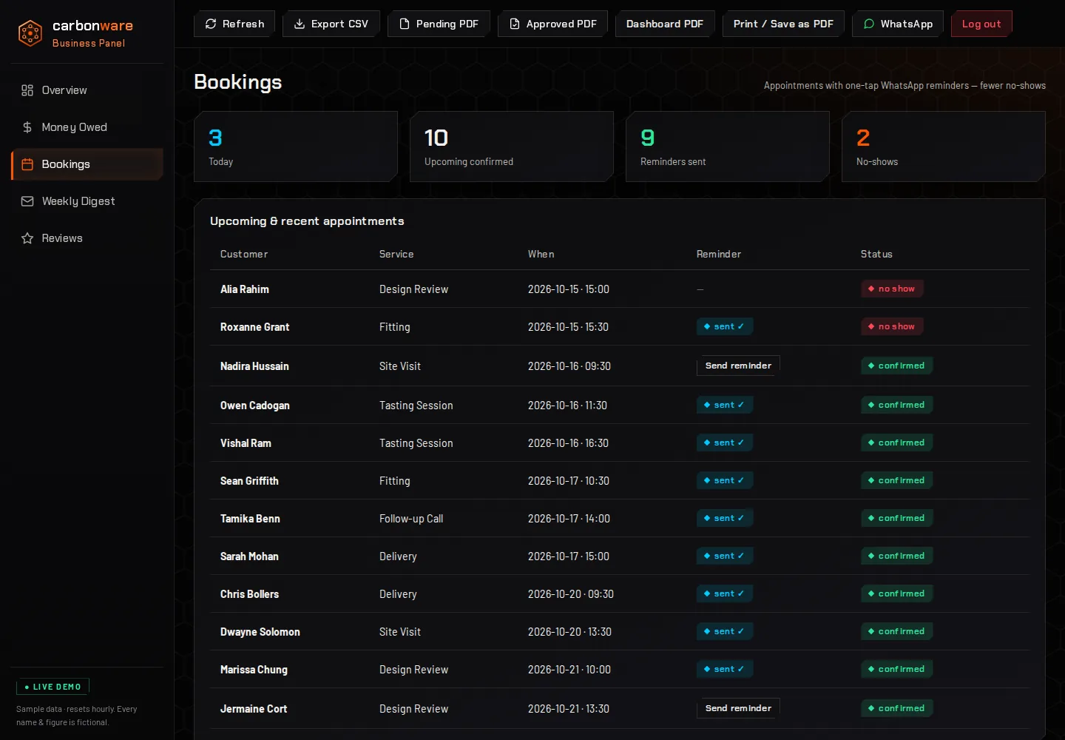Select customer name Chris Bollers

tap(249, 594)
